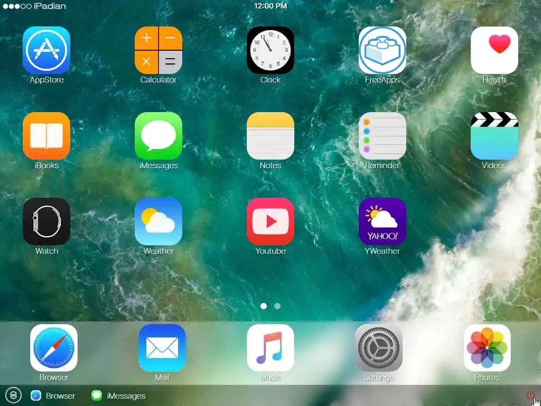Image resolution: width=541 pixels, height=406 pixels.
Task: Launch the Youtube app
Action: point(270,222)
